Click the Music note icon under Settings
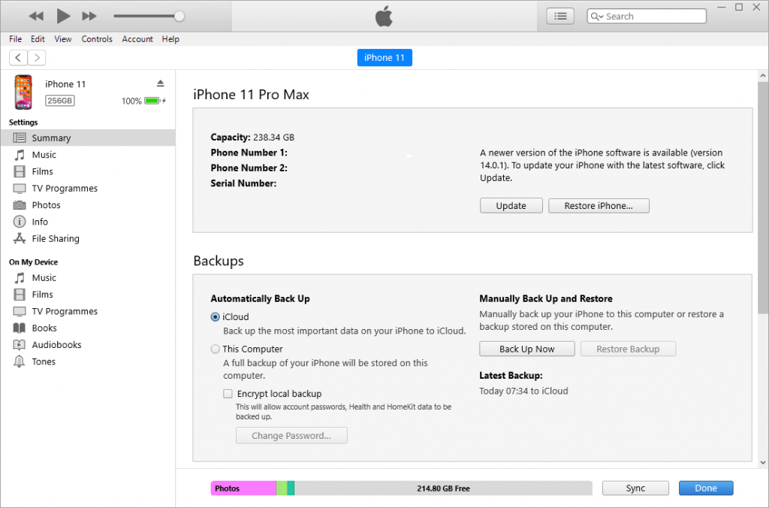The image size is (769, 508). click(19, 155)
